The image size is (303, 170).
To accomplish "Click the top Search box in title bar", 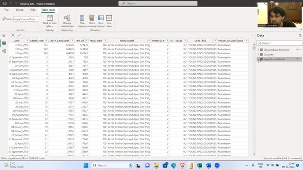I will point(158,3).
